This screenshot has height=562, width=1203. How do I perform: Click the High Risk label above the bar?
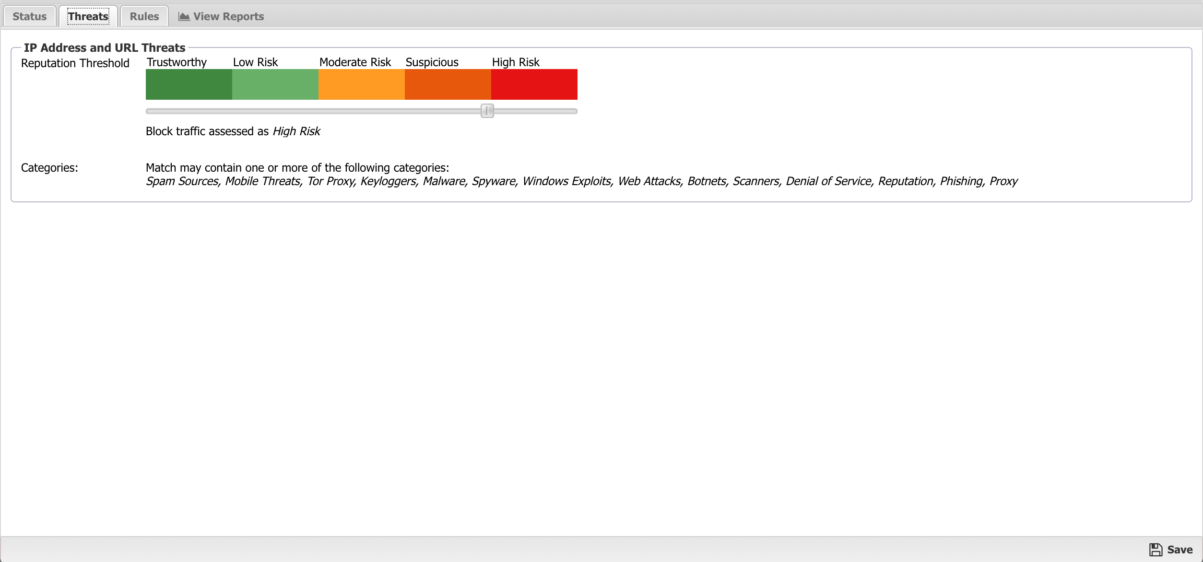(516, 62)
